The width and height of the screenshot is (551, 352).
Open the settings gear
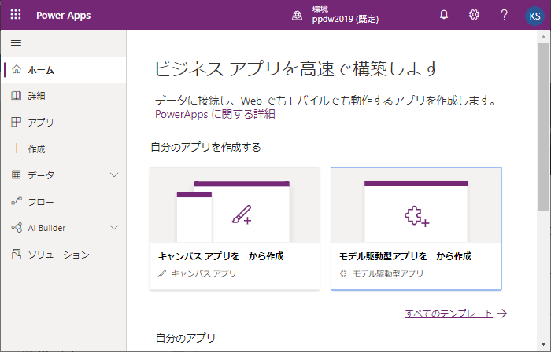474,15
